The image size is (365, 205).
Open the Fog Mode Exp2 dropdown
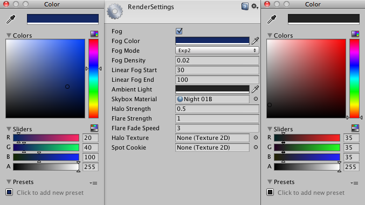(x=217, y=51)
